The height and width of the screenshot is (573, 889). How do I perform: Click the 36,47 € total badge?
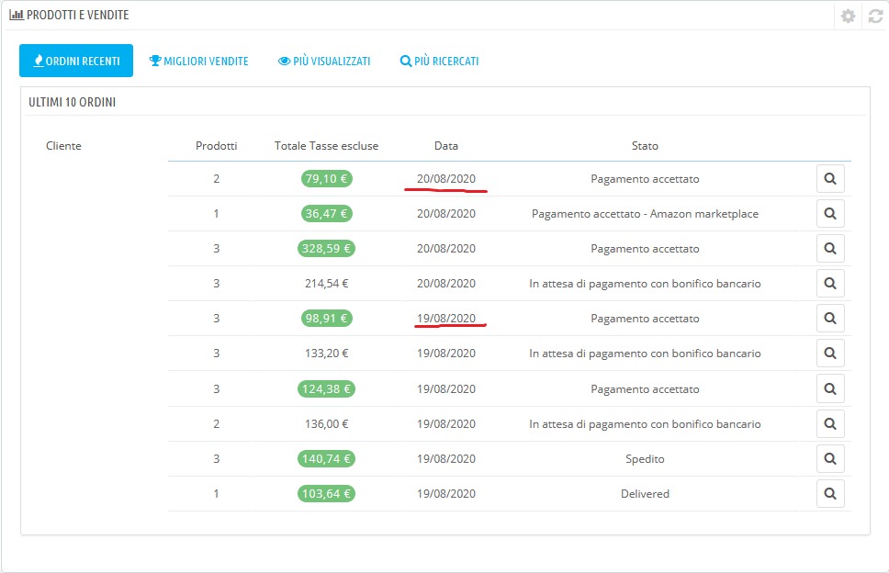coord(327,214)
